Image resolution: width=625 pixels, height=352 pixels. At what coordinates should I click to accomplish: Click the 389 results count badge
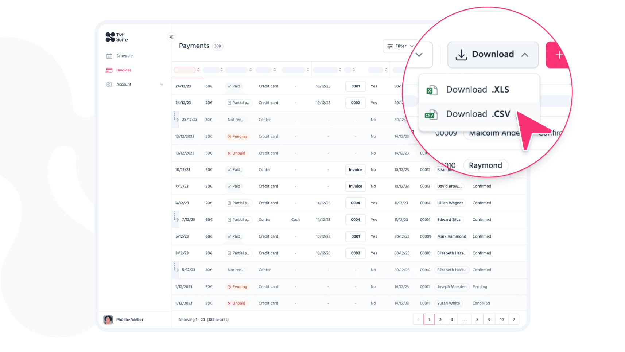click(x=218, y=46)
